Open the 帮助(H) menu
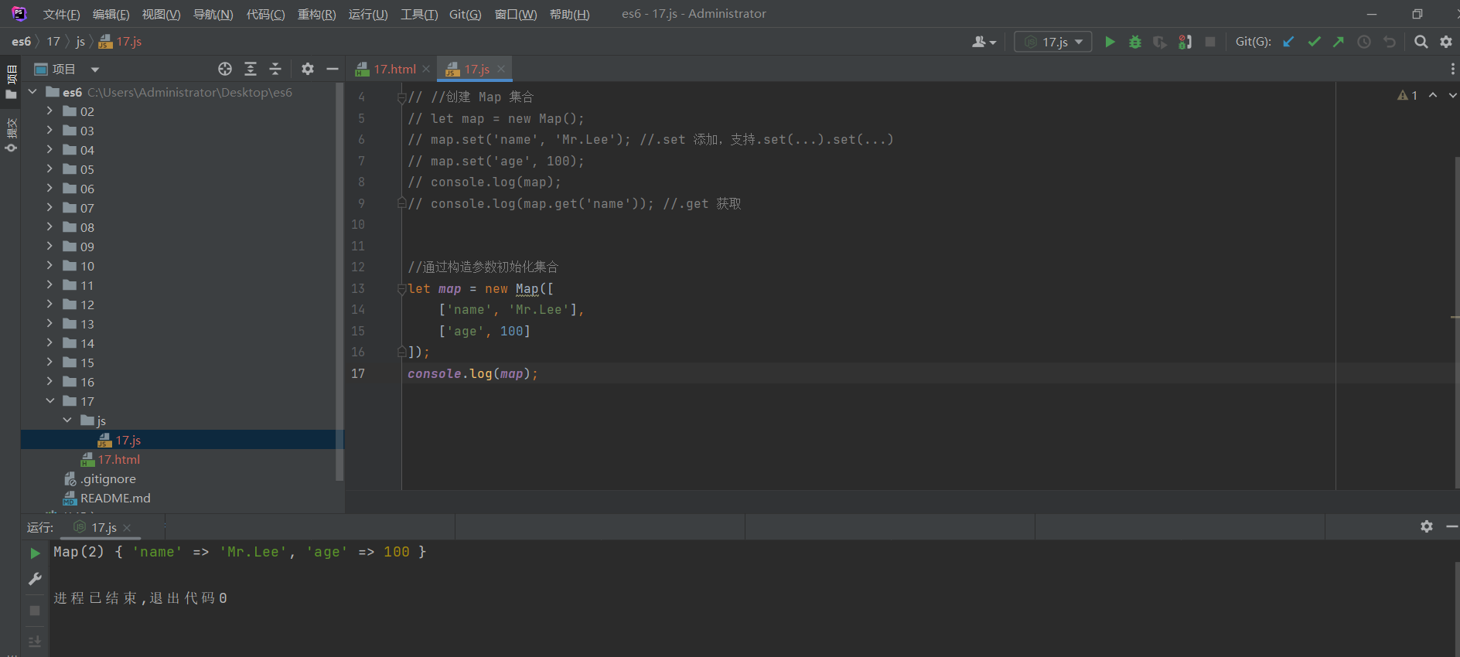Image resolution: width=1460 pixels, height=657 pixels. (569, 14)
